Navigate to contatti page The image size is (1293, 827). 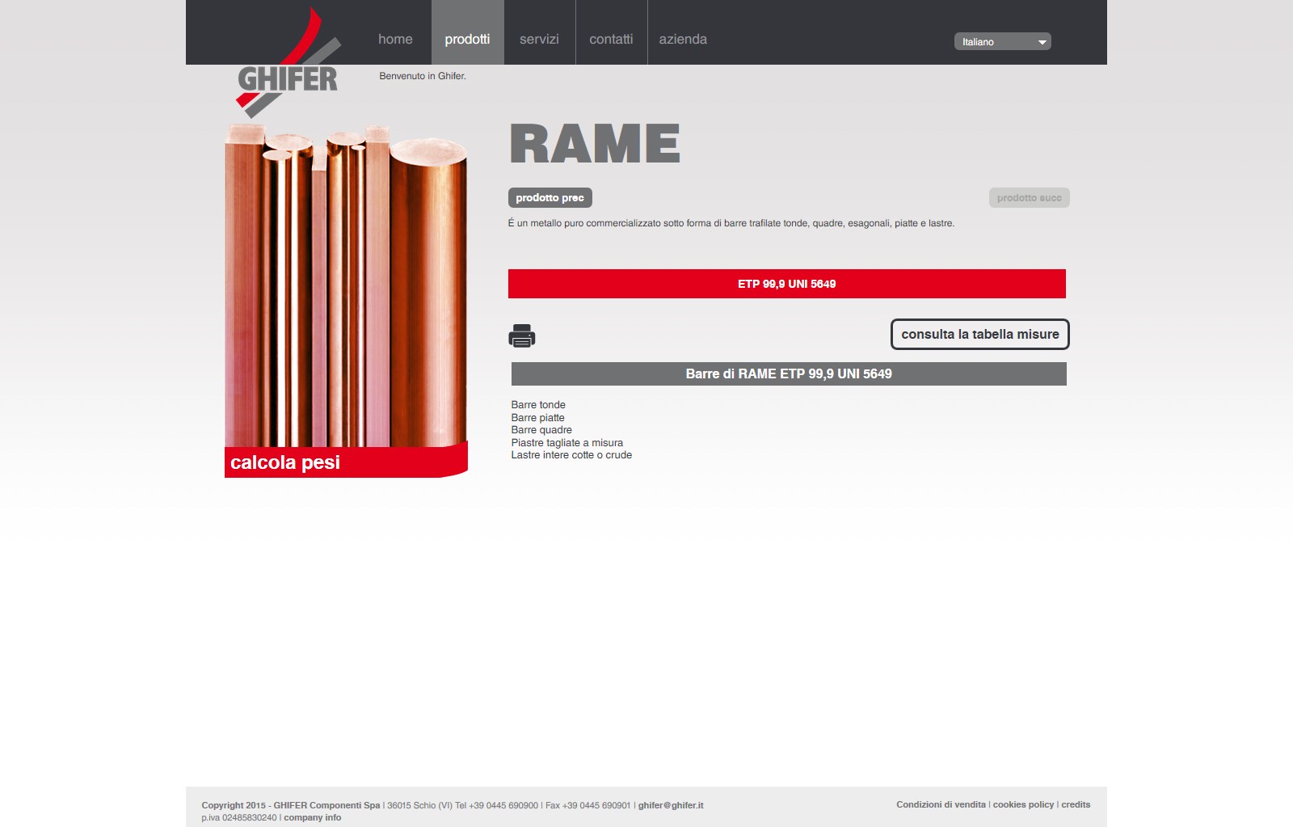(x=611, y=39)
